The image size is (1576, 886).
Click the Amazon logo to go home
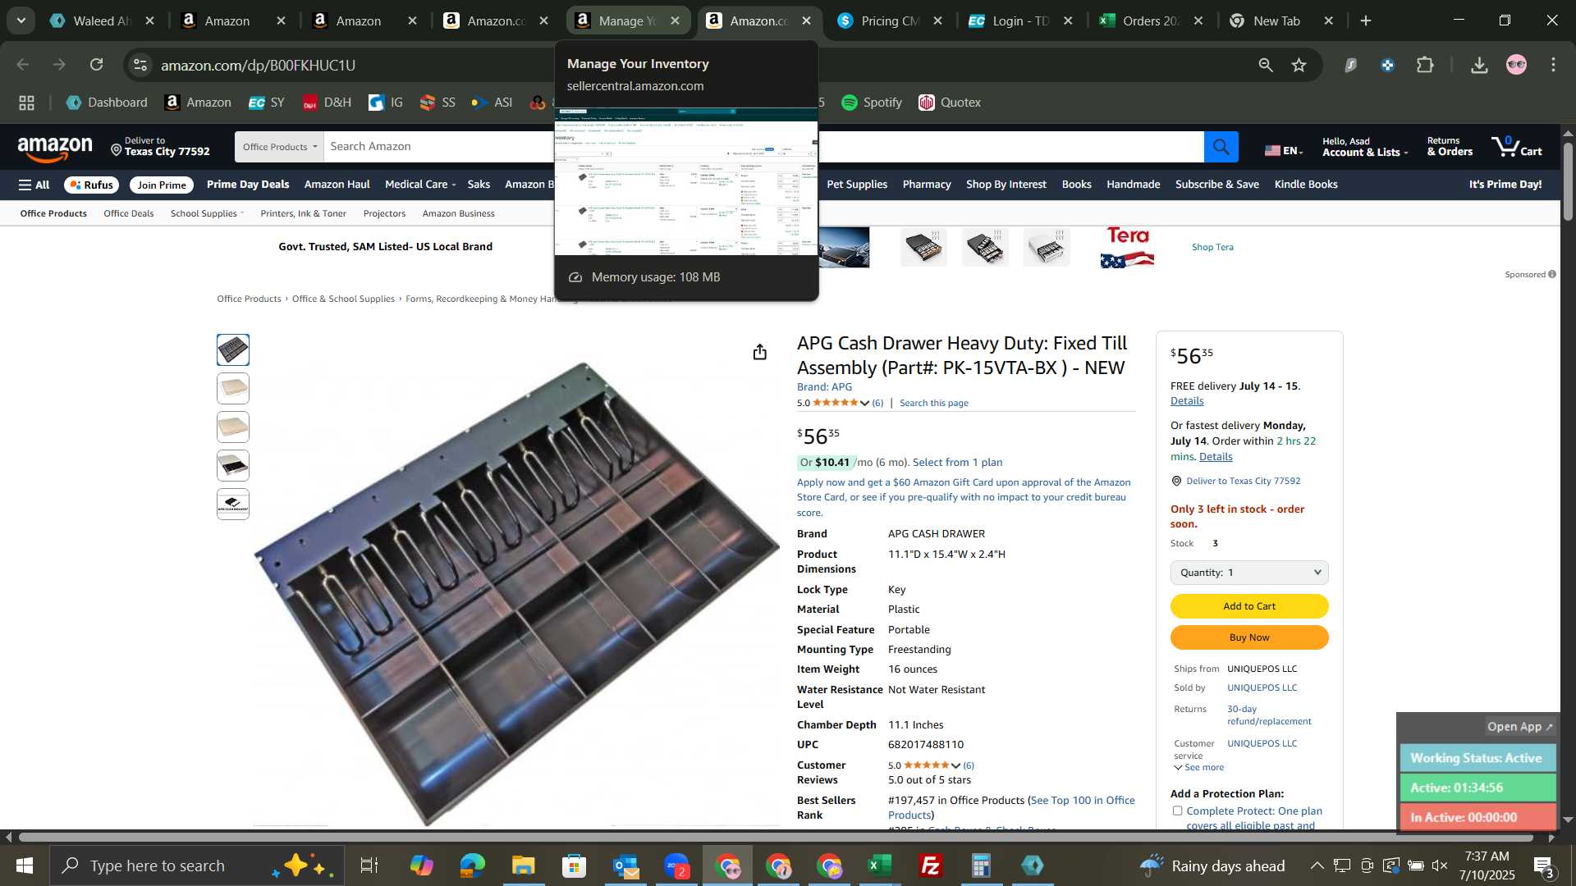point(55,148)
